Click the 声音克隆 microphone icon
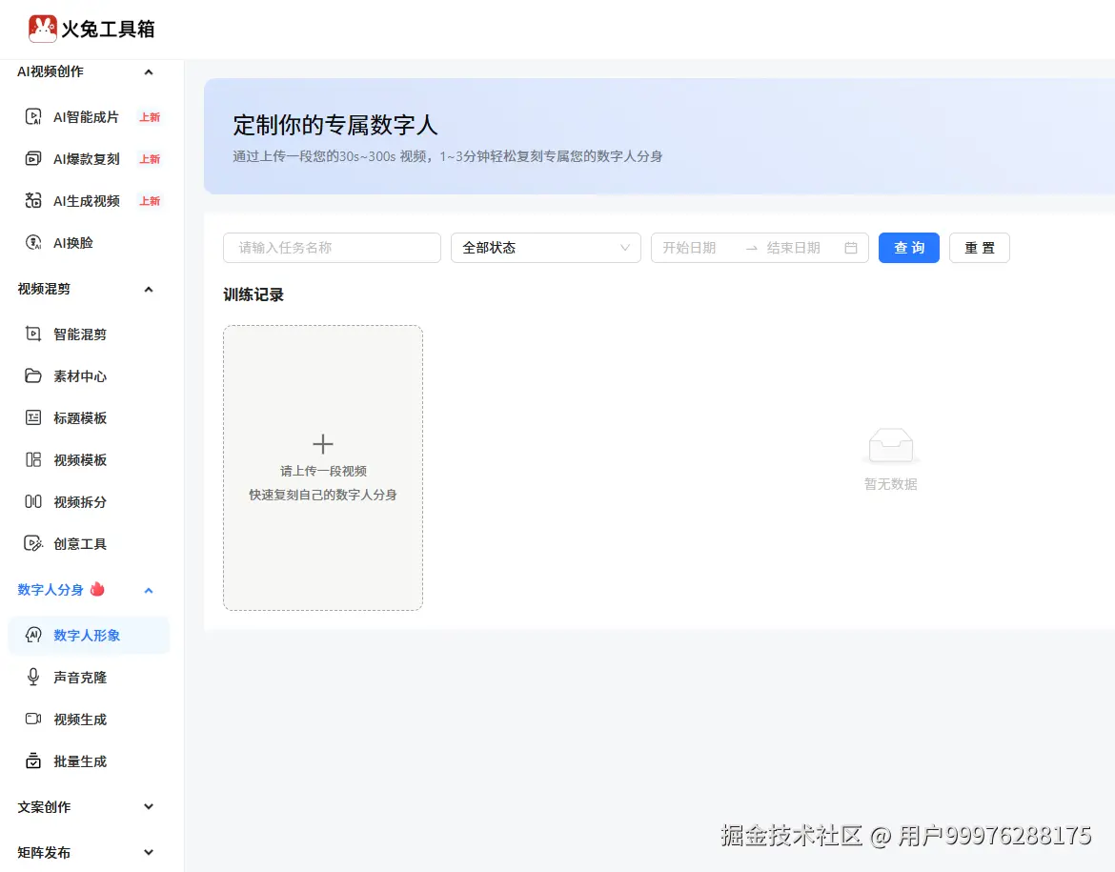The width and height of the screenshot is (1115, 872). coord(33,677)
